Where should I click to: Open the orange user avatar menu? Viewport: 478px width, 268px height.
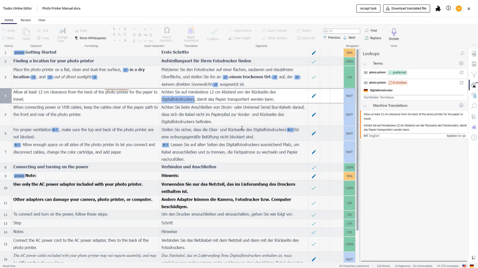[x=459, y=8]
